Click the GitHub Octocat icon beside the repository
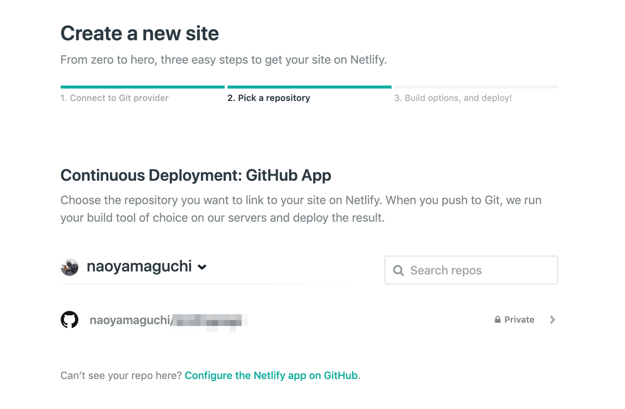Viewport: 625px width, 409px height. tap(69, 319)
